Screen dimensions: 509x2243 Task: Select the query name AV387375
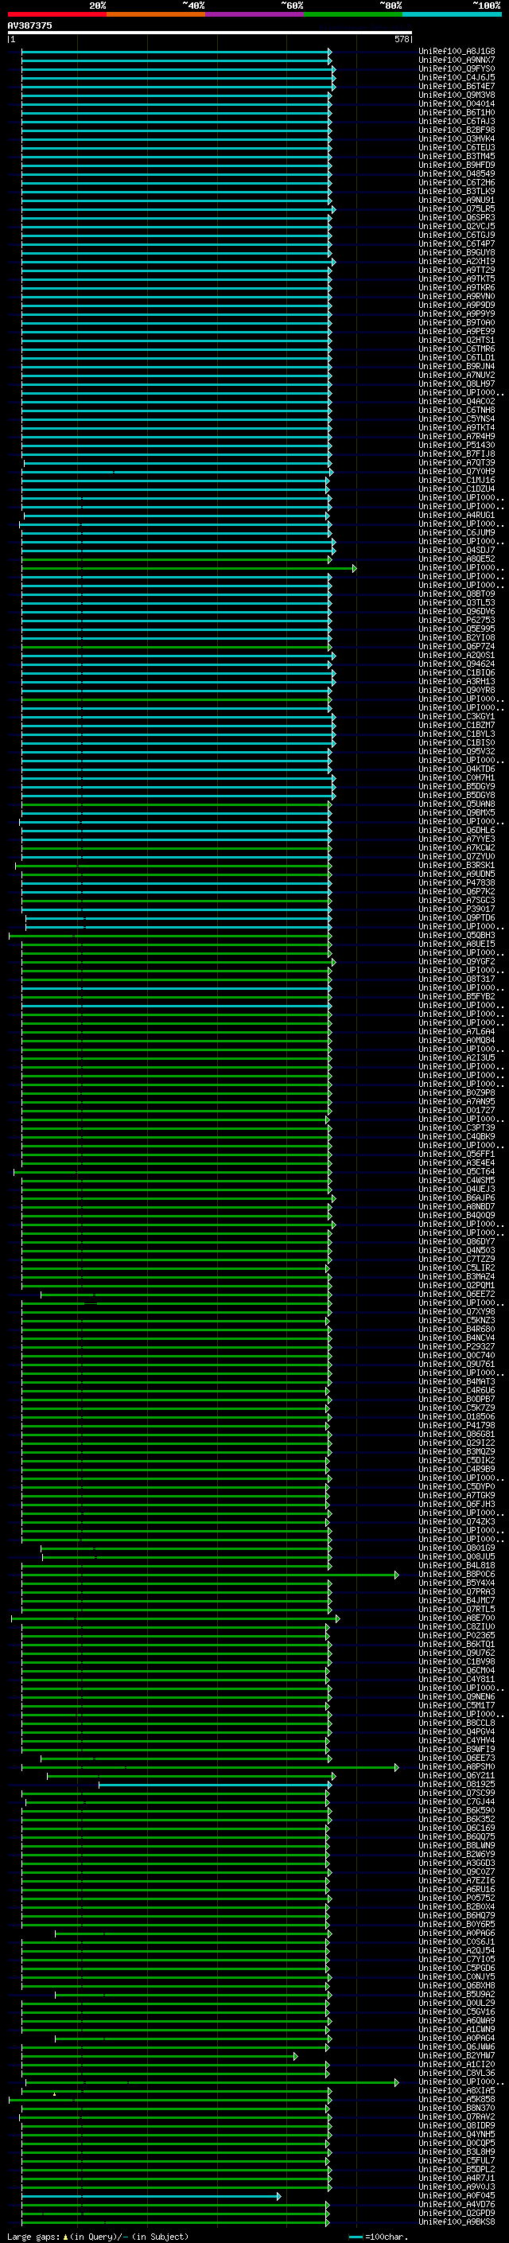pos(29,26)
